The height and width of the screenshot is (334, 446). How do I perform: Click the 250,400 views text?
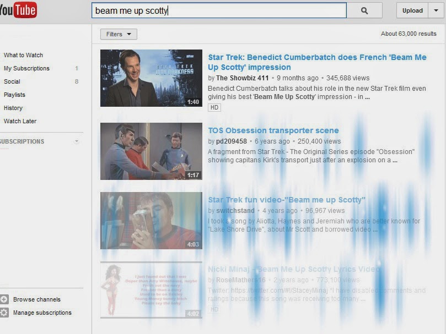pos(319,141)
